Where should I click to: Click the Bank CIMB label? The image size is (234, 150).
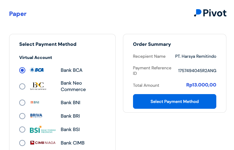click(x=73, y=143)
